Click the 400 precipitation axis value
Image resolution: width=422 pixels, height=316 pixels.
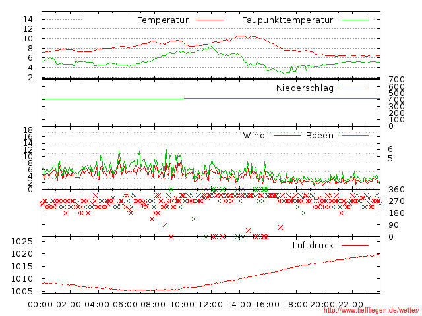point(396,99)
